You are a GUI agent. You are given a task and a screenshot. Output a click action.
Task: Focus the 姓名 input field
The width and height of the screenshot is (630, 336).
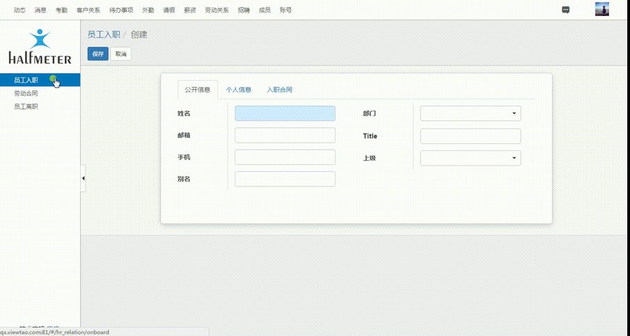(x=285, y=113)
